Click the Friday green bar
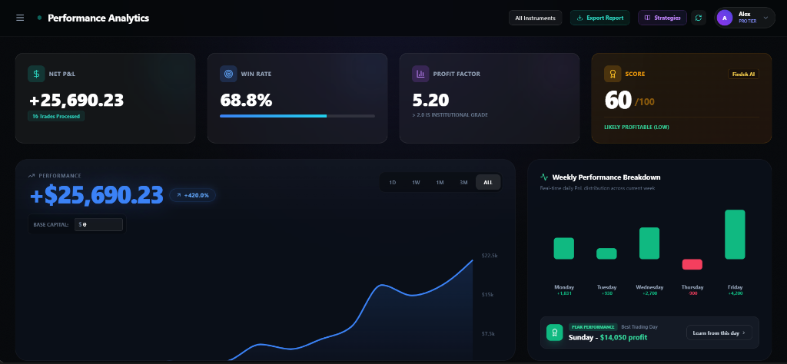787x364 pixels. point(736,234)
